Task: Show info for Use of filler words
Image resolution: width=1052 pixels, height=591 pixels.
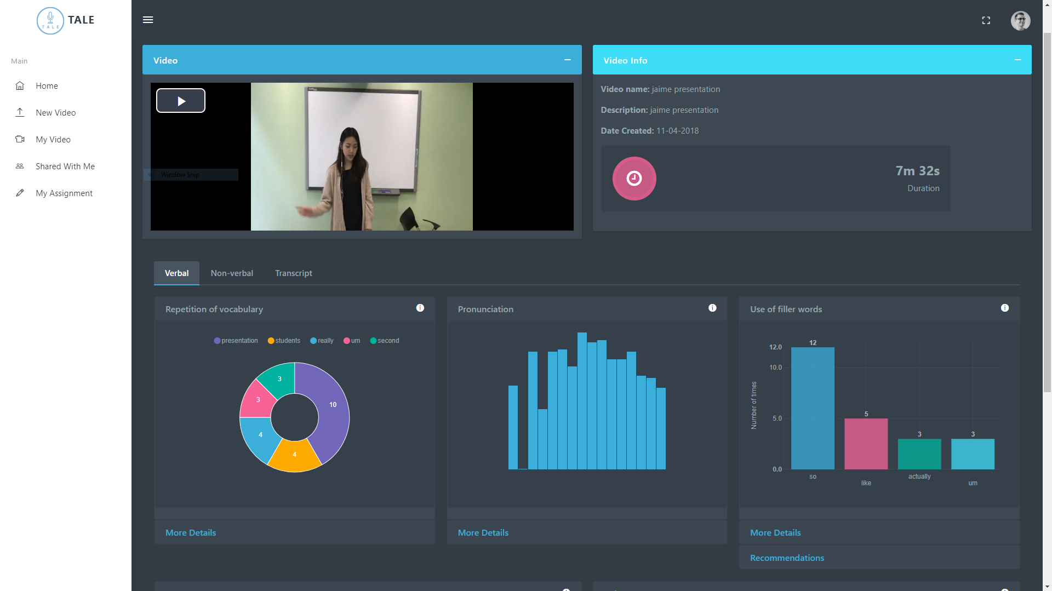Action: tap(1004, 308)
